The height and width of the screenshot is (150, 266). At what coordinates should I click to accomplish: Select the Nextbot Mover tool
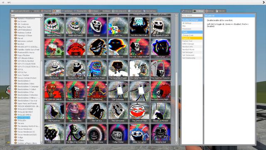coord(192,50)
